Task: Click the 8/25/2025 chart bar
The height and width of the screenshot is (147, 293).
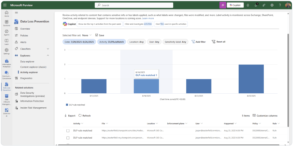Action: tap(251, 79)
